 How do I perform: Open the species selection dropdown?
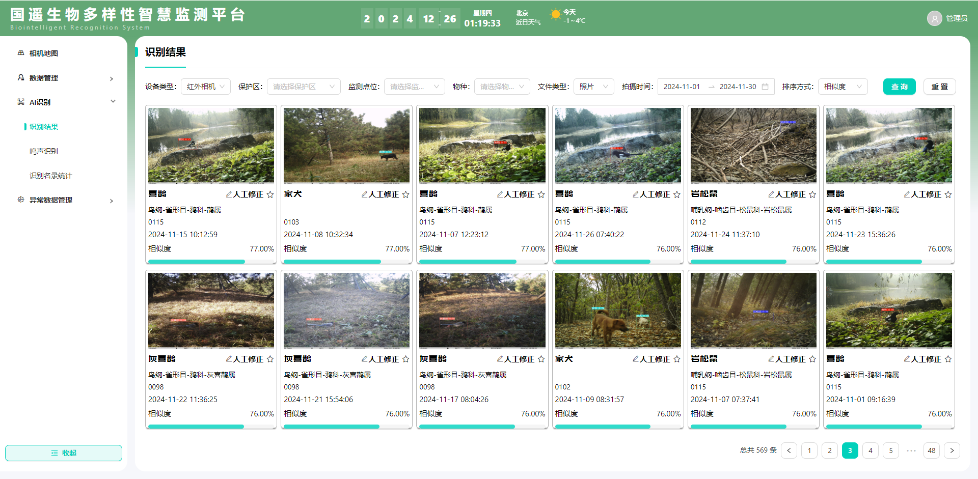(502, 87)
